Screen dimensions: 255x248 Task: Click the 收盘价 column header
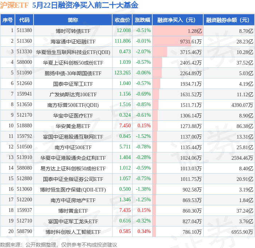coord(122,20)
